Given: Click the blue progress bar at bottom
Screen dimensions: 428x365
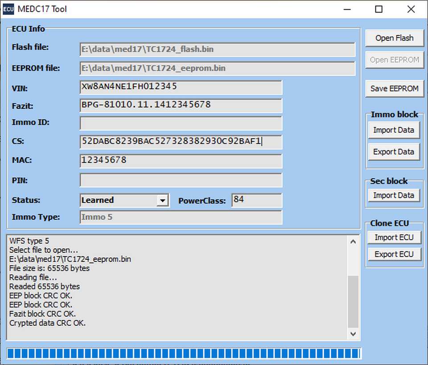Looking at the screenshot, I should [184, 353].
